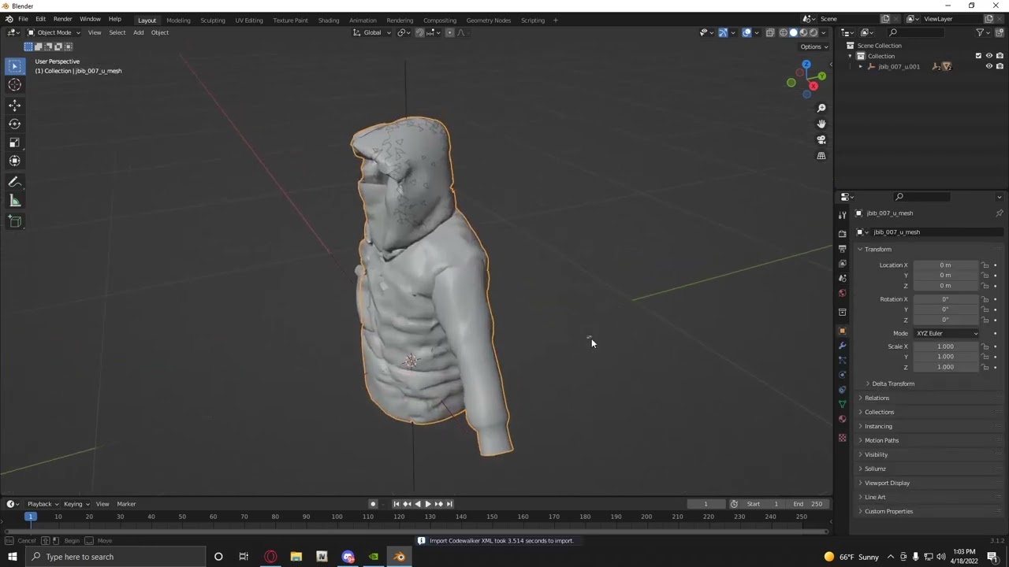The width and height of the screenshot is (1009, 567).
Task: Click the current frame number field
Action: (x=706, y=504)
